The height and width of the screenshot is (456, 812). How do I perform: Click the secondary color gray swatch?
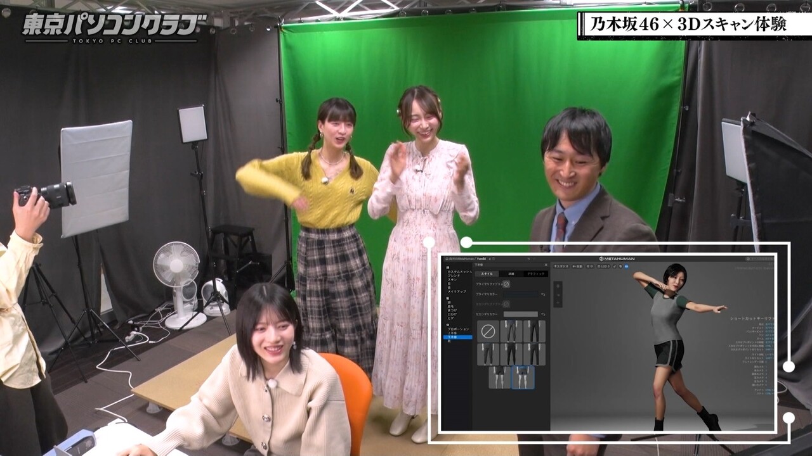521,314
